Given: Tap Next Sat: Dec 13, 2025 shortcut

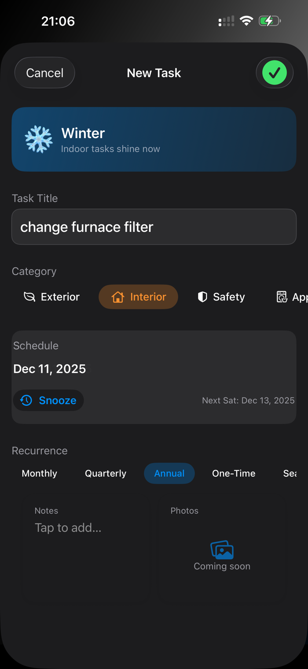Looking at the screenshot, I should (x=248, y=400).
